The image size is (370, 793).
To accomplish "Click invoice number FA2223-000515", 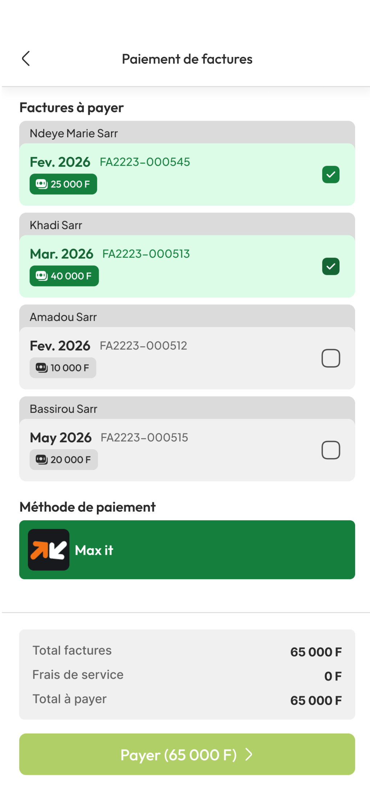I will click(144, 438).
